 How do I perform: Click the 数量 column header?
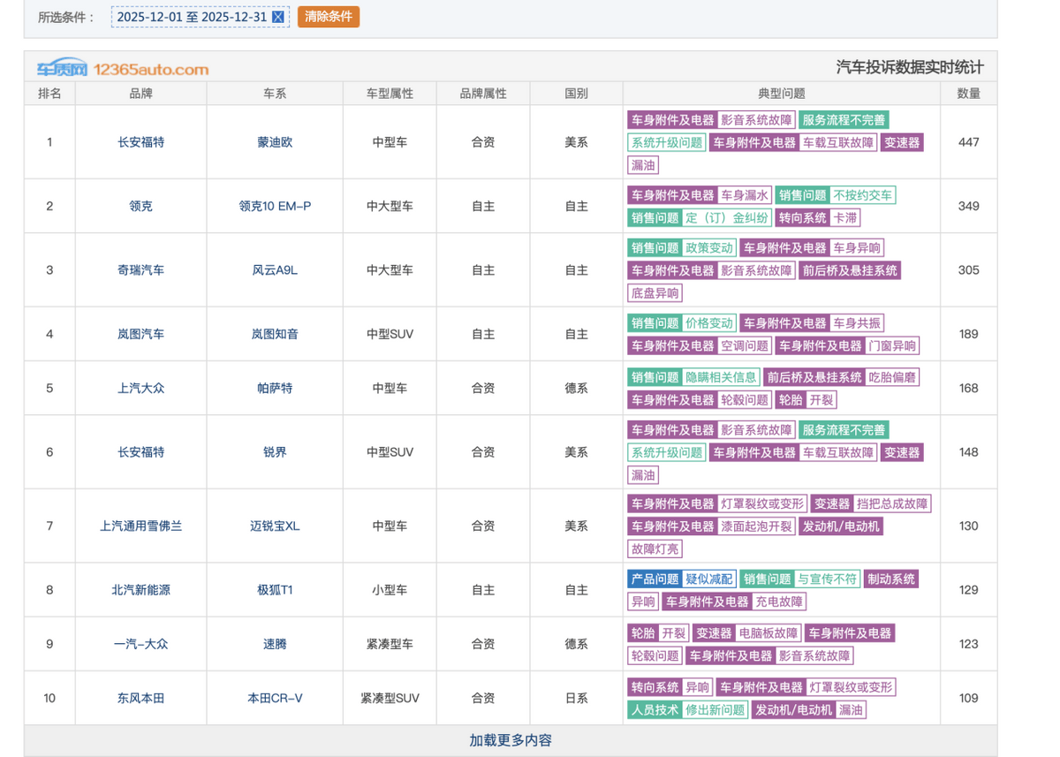[968, 94]
